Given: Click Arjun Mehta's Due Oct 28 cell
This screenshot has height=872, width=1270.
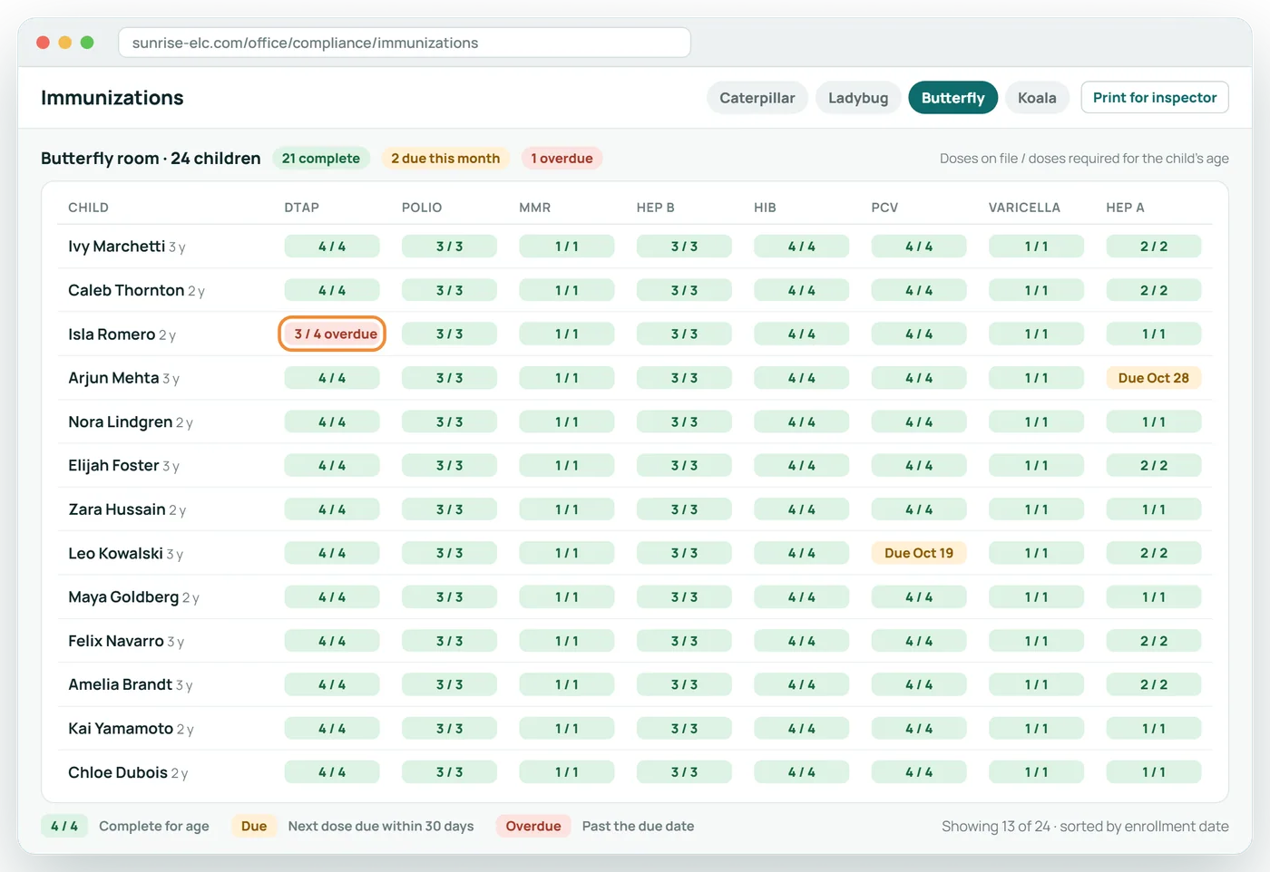Looking at the screenshot, I should click(x=1153, y=378).
